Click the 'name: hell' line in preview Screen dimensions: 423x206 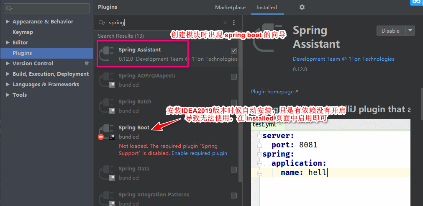coord(303,172)
